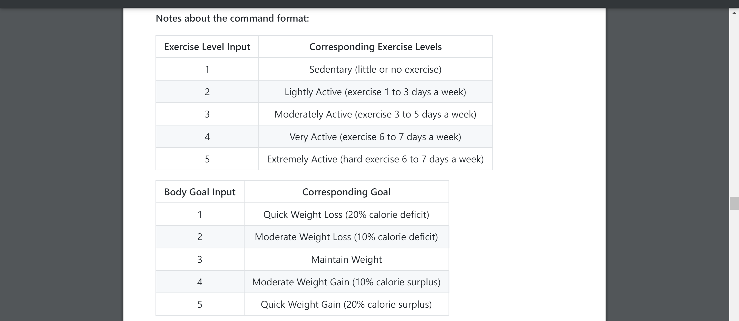739x321 pixels.
Task: Click the 'Notes about the command format' heading
Action: (232, 18)
